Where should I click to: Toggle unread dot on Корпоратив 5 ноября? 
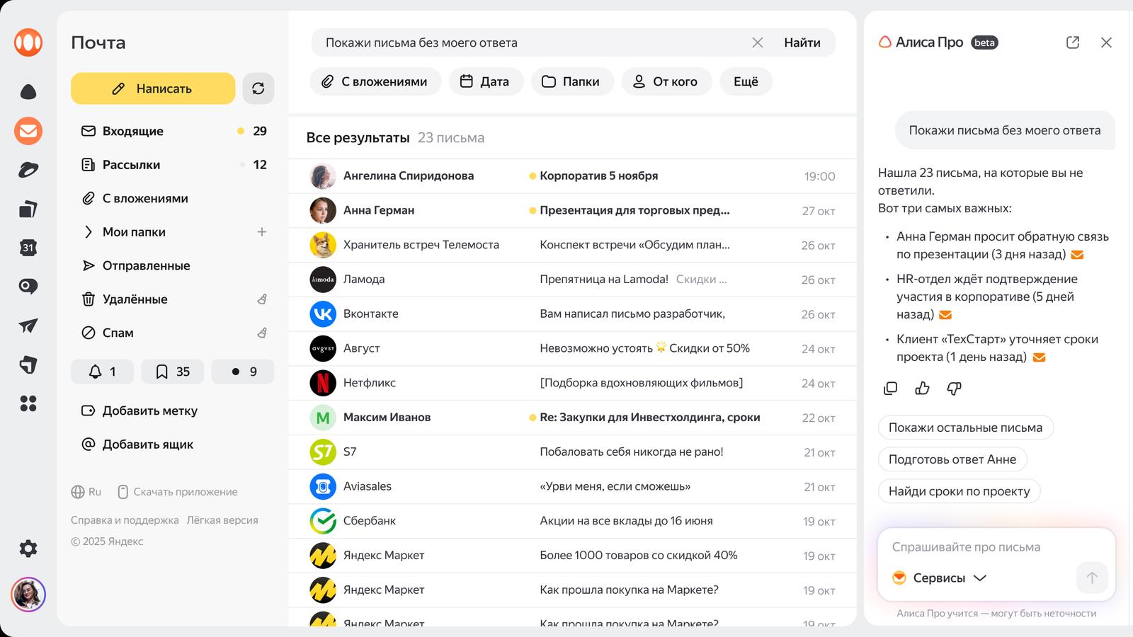pos(533,176)
